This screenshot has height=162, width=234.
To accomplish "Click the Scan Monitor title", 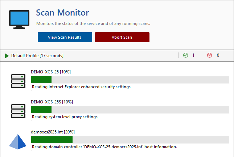I will coord(62,13).
